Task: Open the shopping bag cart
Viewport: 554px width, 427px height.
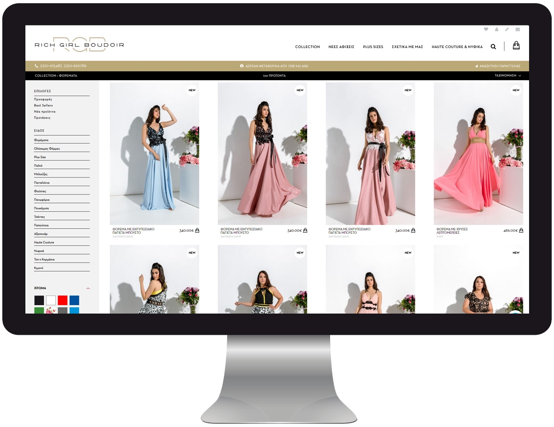Action: 516,46
